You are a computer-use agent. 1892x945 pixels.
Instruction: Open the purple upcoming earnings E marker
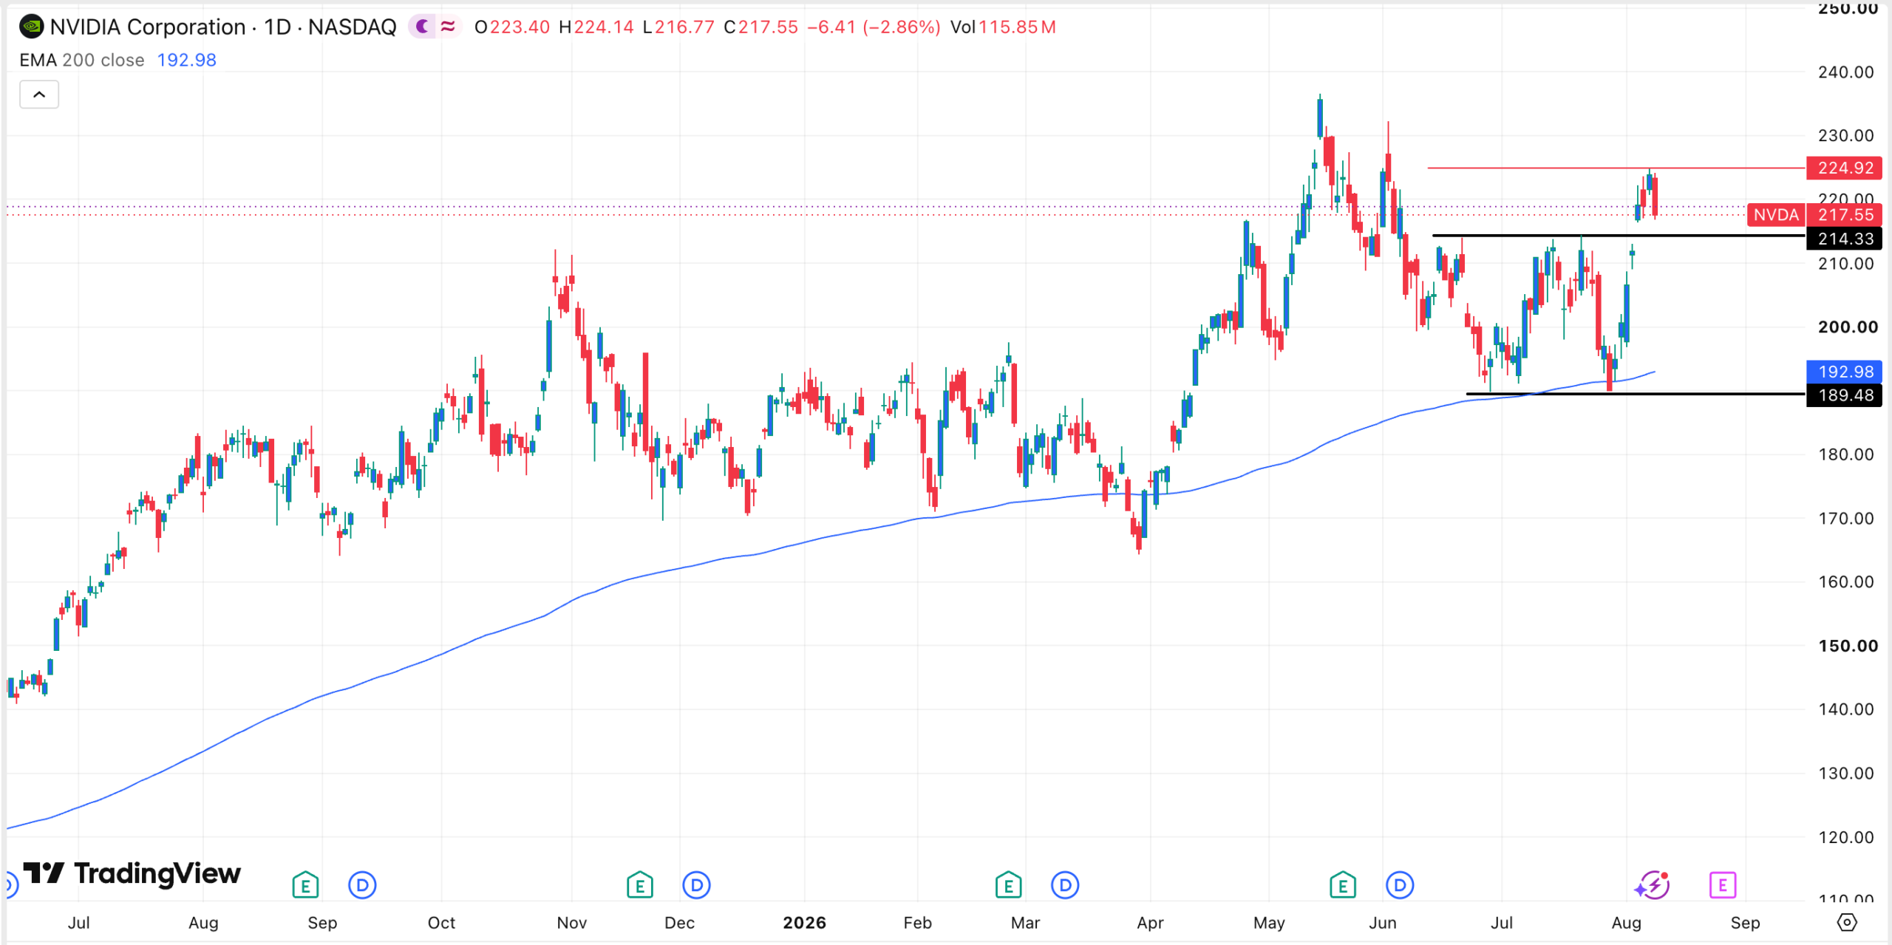tap(1723, 884)
